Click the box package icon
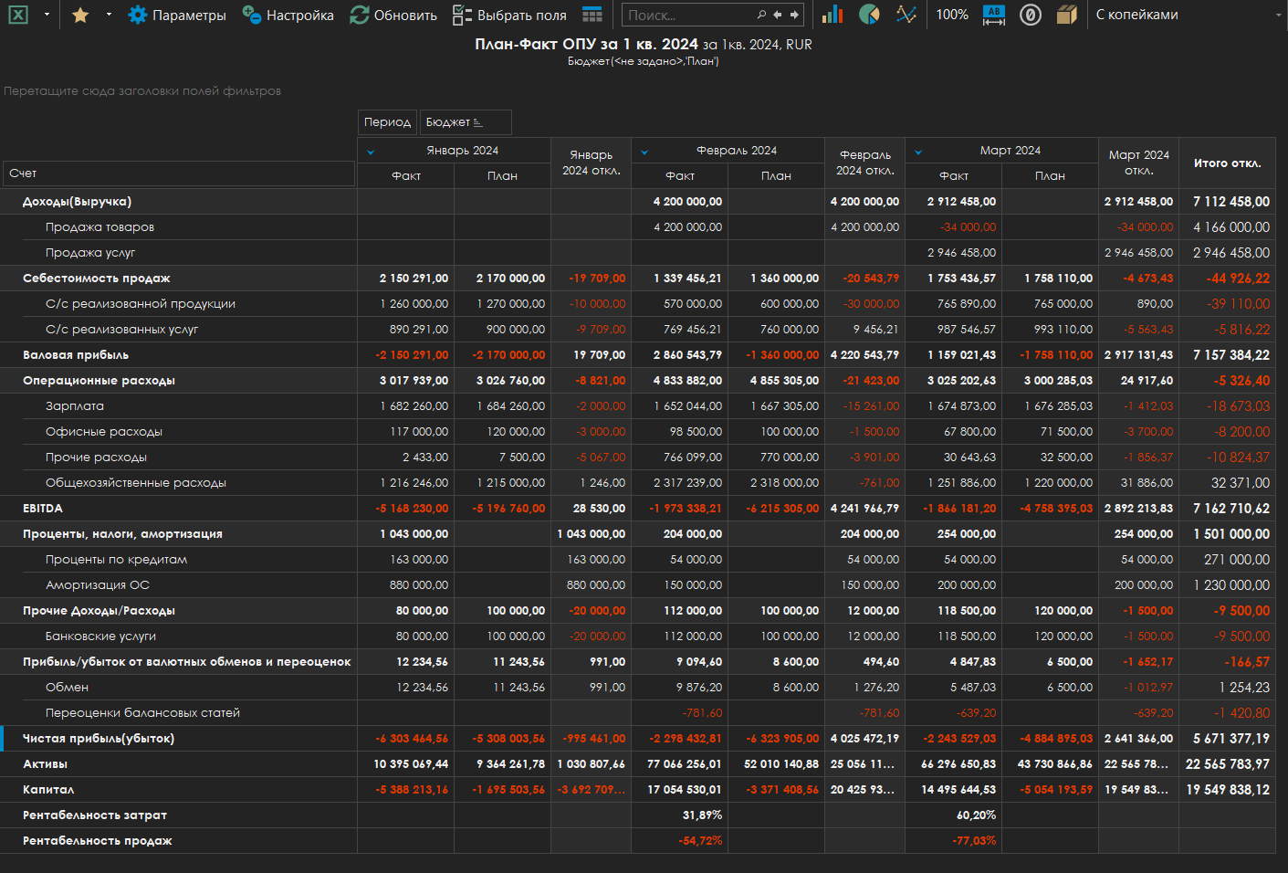This screenshot has height=873, width=1288. [x=1066, y=15]
